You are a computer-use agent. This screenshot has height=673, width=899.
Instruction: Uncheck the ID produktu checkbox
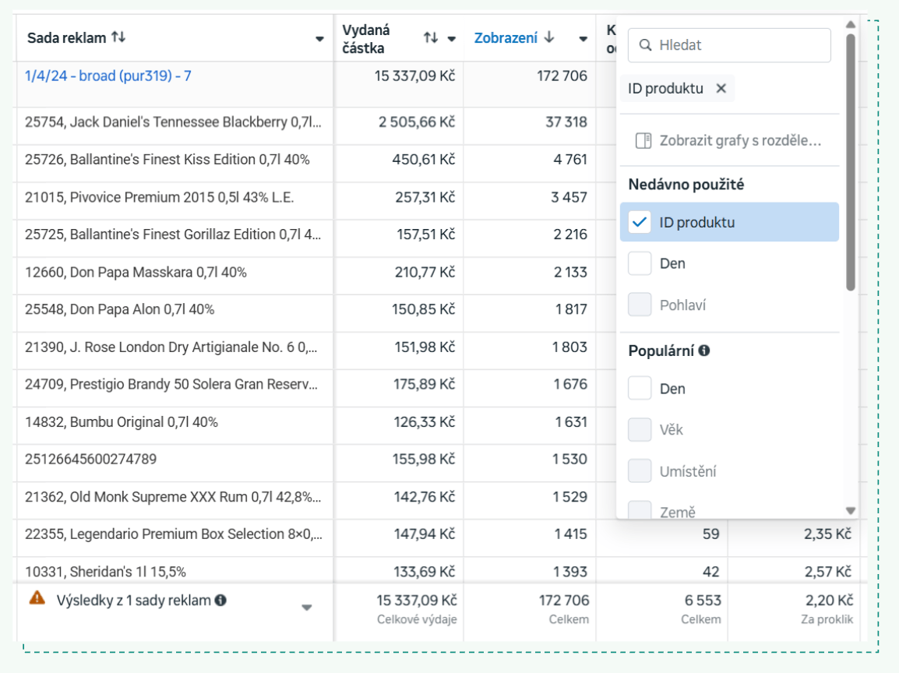[x=640, y=222]
